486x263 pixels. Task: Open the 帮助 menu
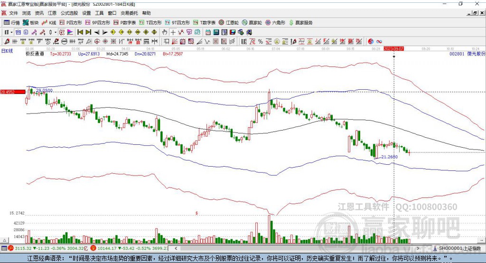click(146, 13)
